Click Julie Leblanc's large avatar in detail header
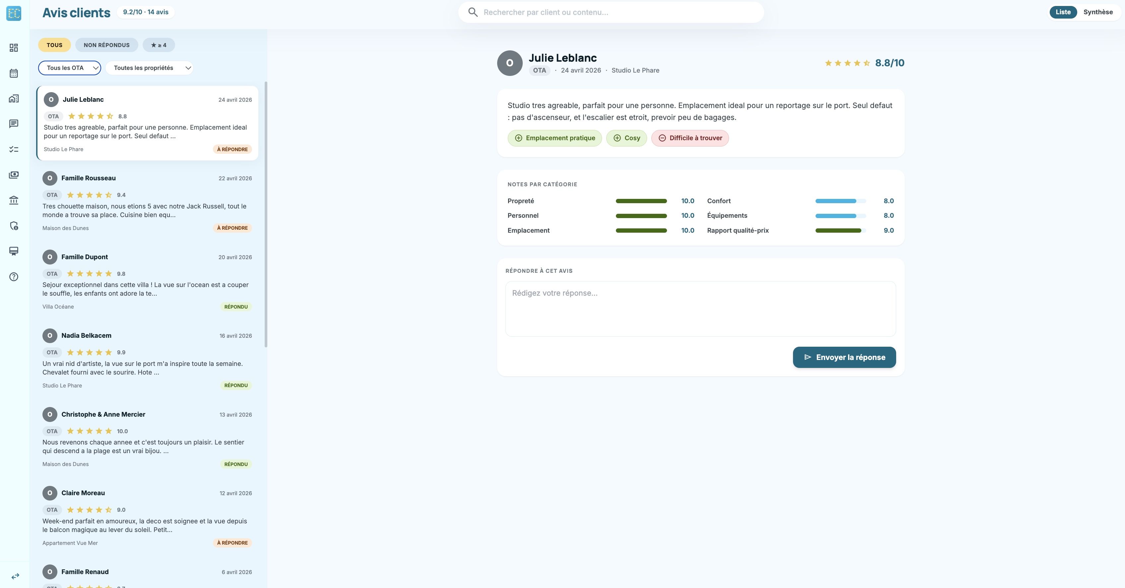 coord(510,63)
